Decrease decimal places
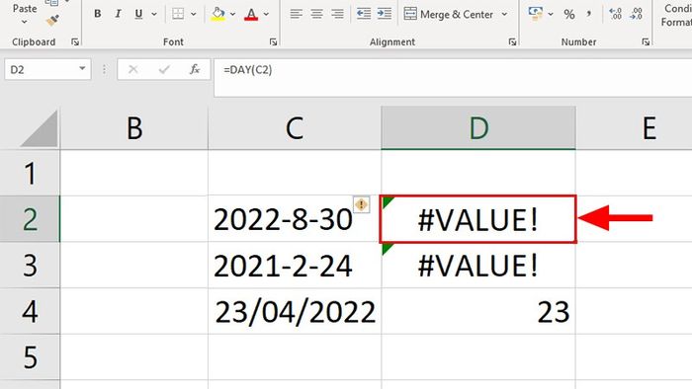 (x=636, y=14)
